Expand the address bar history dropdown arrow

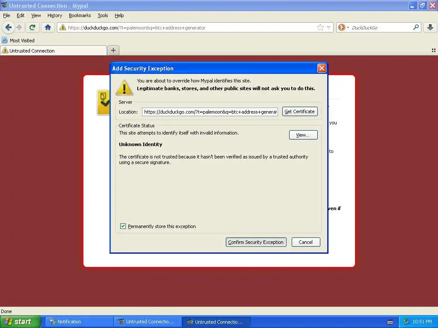tap(329, 28)
